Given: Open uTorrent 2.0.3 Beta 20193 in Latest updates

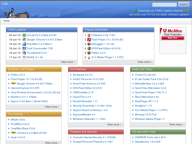Looking at the screenshot, I should click(41, 35).
